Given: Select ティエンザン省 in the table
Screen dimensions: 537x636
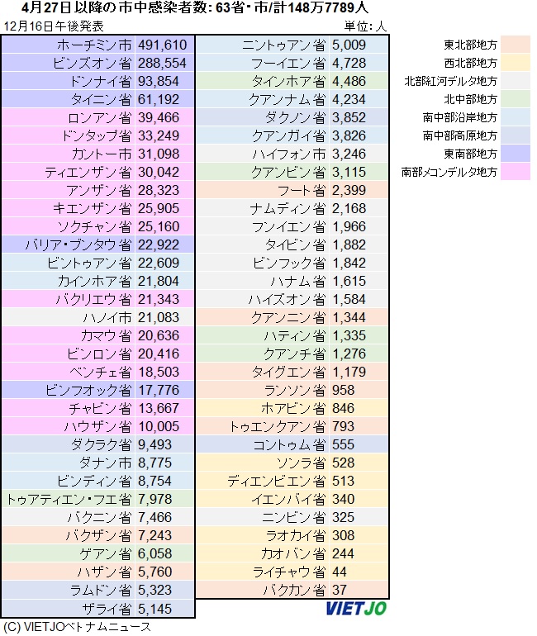Looking at the screenshot, I should (x=88, y=173).
